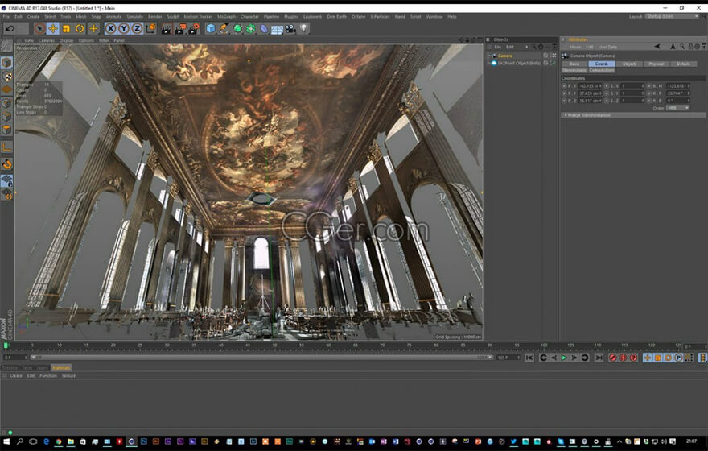Add a Camera object from toolbar
Image resolution: width=708 pixels, height=451 pixels.
pos(290,28)
